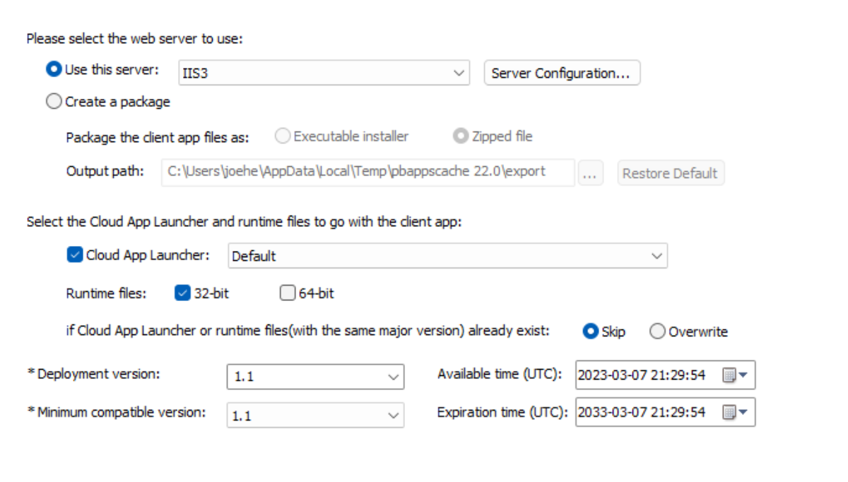The image size is (848, 482).
Task: Click the Output path text field
Action: tap(367, 172)
